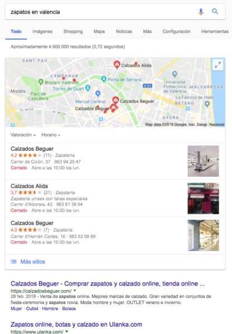Click the Calzados Alida storefront thumbnail
The height and width of the screenshot is (334, 232).
pyautogui.click(x=203, y=198)
